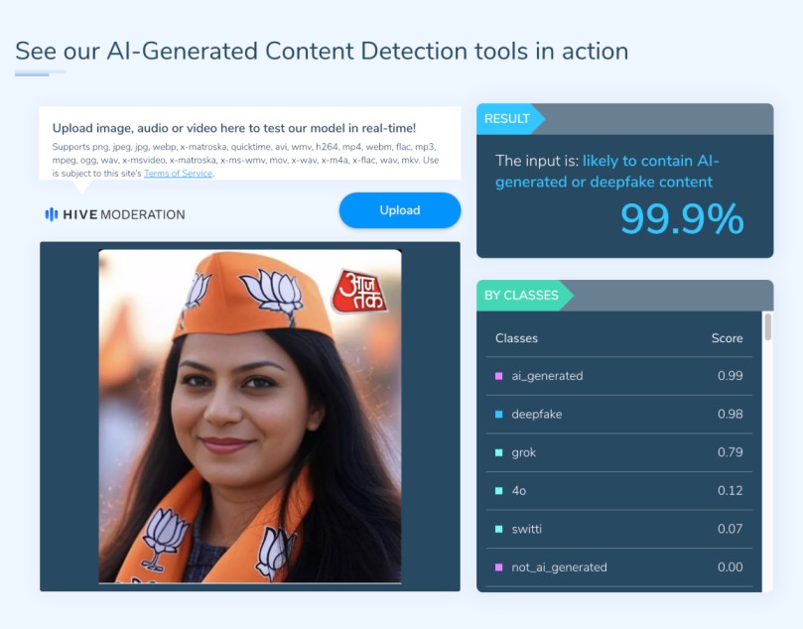
Task: Click the Score column header
Action: 727,338
